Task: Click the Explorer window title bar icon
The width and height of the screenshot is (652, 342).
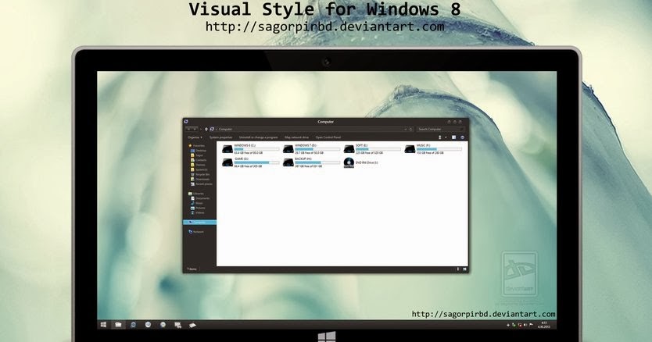Action: coord(186,121)
